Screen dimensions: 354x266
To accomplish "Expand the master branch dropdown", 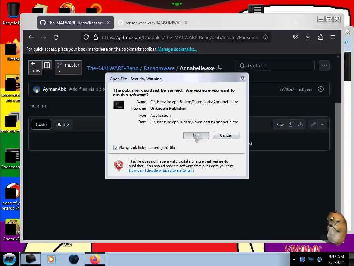I will 68,68.
